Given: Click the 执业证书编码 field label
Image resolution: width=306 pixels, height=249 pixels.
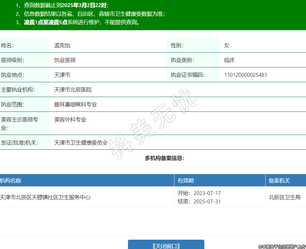Looking at the screenshot, I should coord(187,75).
